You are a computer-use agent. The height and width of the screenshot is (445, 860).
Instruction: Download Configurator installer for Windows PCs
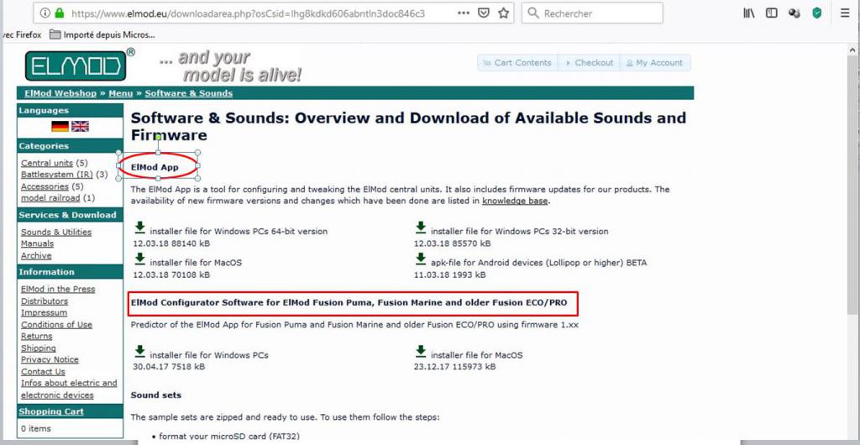[x=140, y=351]
